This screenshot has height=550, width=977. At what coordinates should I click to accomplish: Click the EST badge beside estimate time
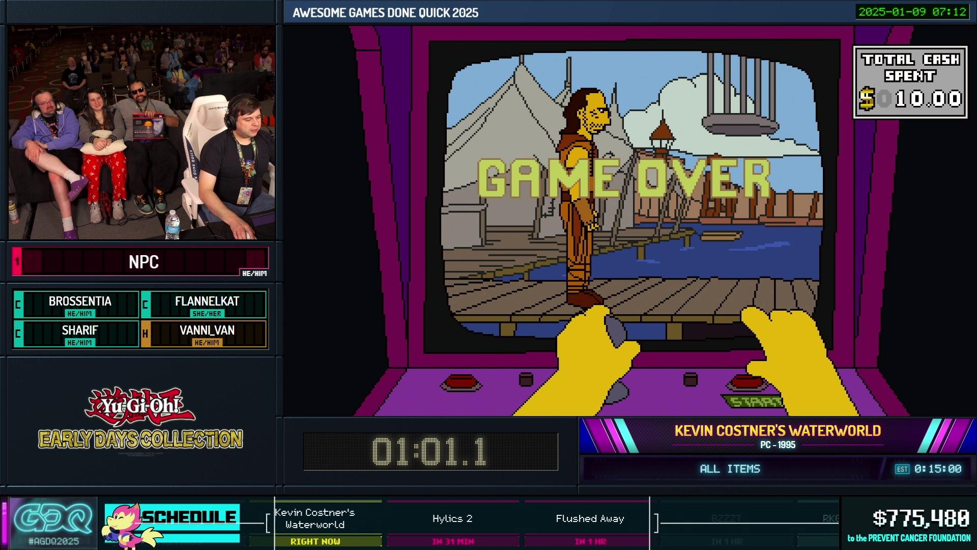pyautogui.click(x=902, y=469)
